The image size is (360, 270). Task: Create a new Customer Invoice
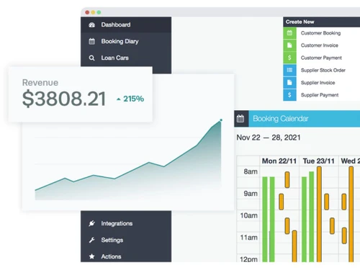point(320,45)
